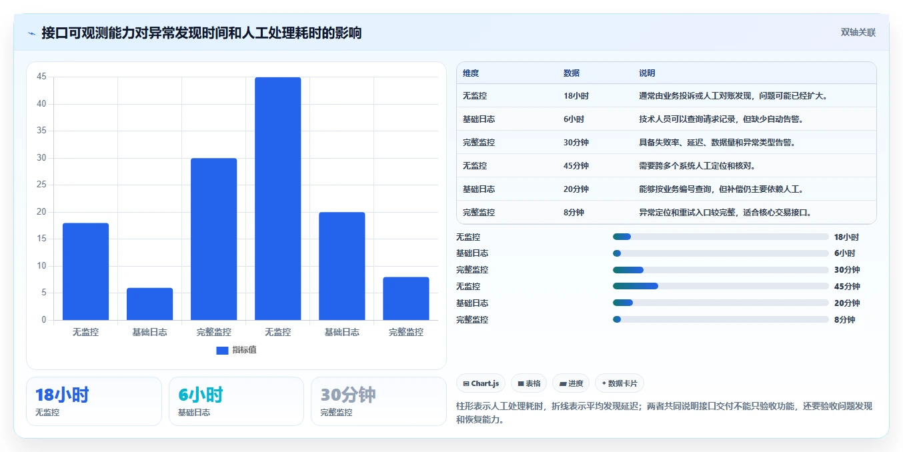The width and height of the screenshot is (903, 452).
Task: Select the Chart.js chip
Action: 481,383
